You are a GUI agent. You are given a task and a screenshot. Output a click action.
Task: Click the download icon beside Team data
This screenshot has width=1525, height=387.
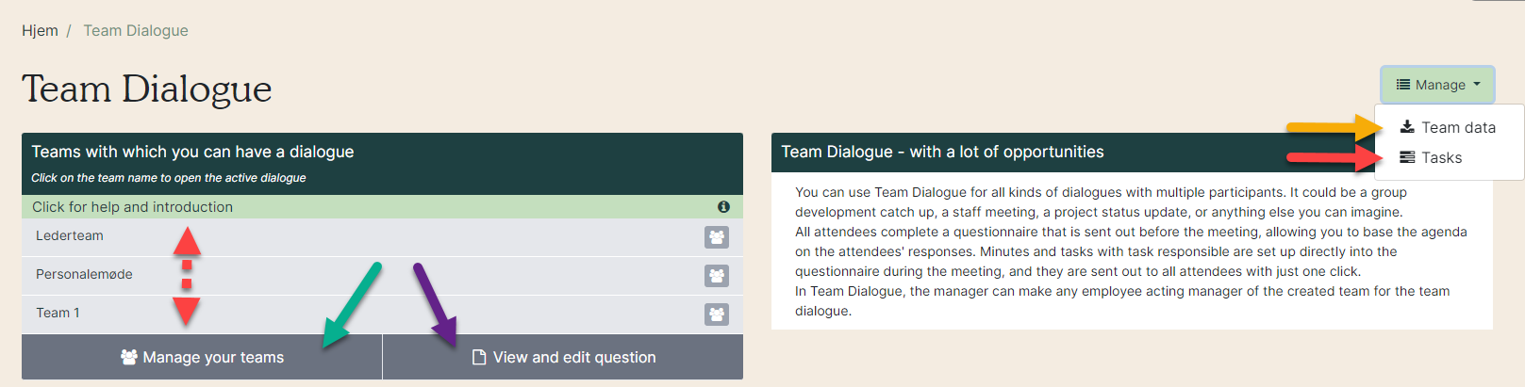(1407, 127)
